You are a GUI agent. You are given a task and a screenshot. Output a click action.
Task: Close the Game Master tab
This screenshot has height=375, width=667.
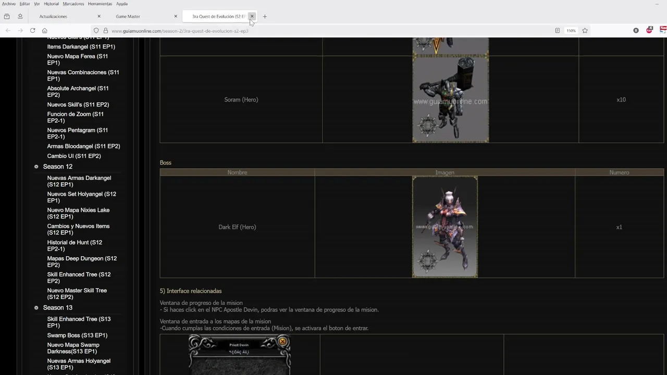click(176, 16)
